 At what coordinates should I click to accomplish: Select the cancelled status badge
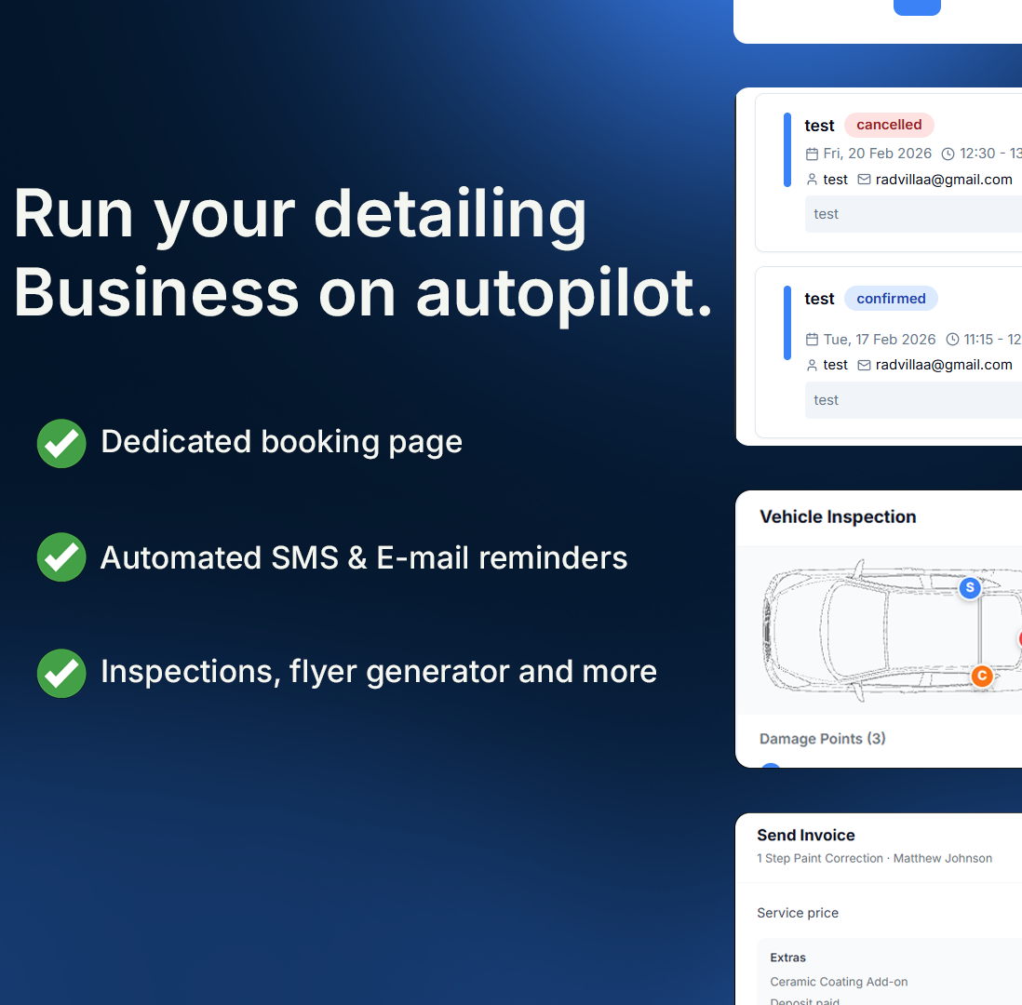point(889,125)
